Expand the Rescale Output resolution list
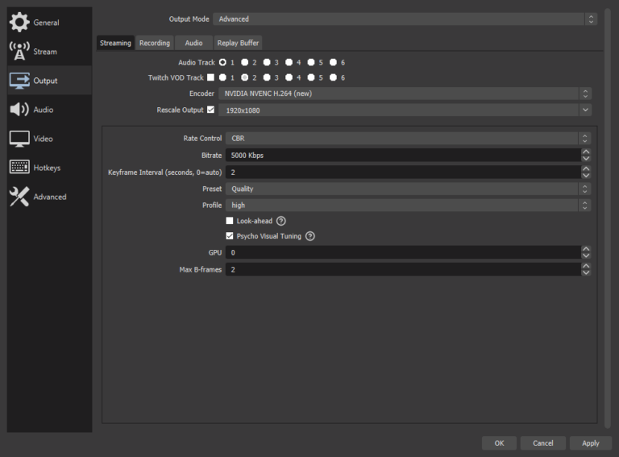The image size is (619, 457). click(x=585, y=110)
